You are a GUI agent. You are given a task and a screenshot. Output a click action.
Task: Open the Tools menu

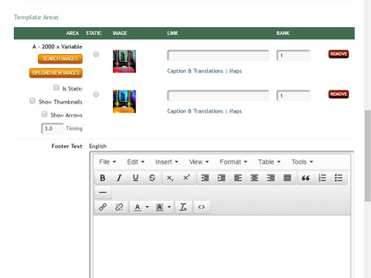tap(302, 162)
